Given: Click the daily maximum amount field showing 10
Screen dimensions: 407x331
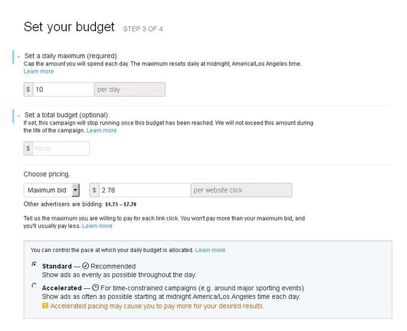Looking at the screenshot, I should click(63, 89).
